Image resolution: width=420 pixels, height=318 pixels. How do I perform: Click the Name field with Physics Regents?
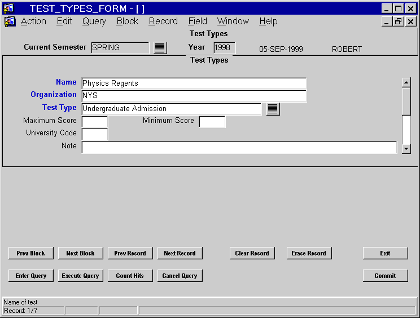194,83
